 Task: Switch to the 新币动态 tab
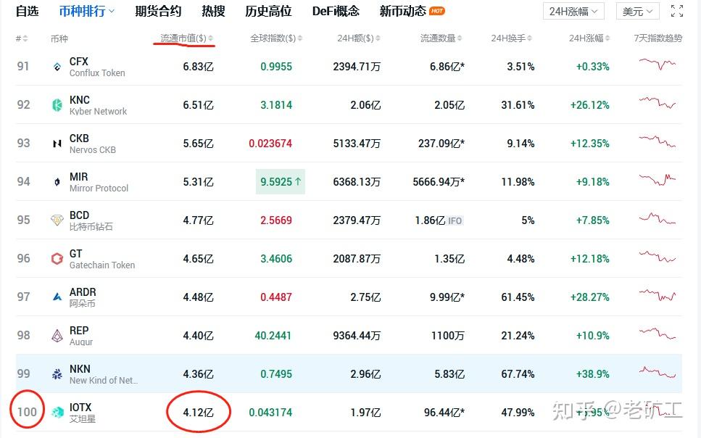point(403,11)
